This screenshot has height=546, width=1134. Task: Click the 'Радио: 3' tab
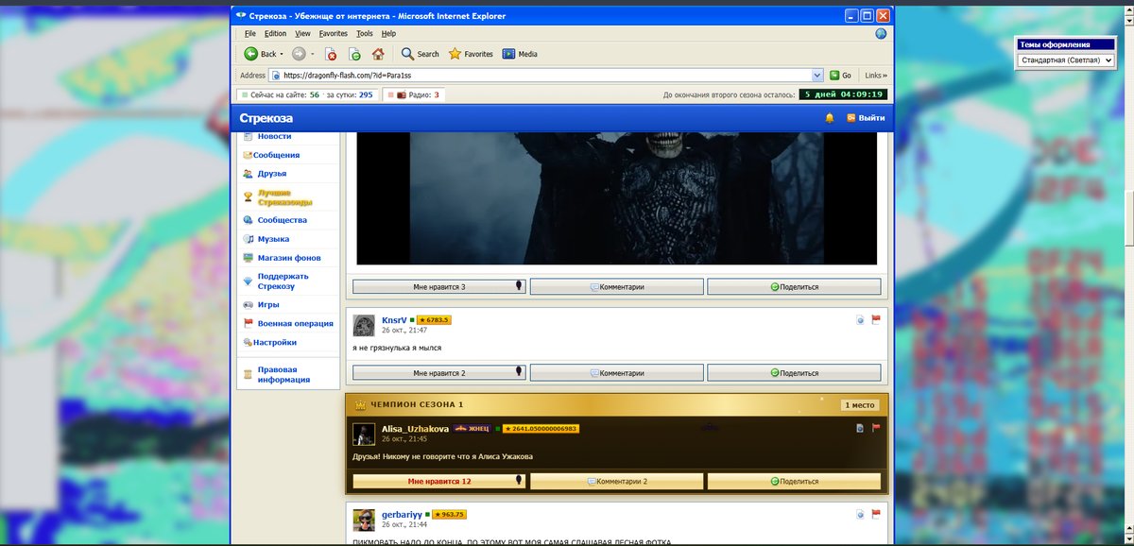pos(413,94)
